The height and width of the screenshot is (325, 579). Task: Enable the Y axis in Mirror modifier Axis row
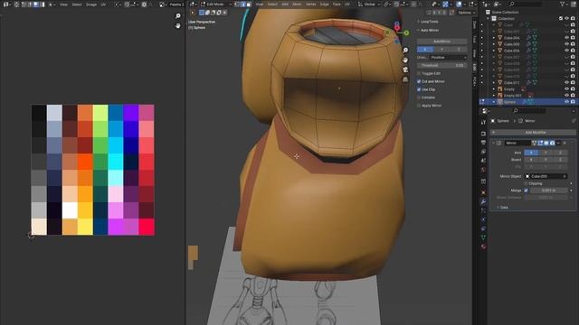pyautogui.click(x=546, y=153)
